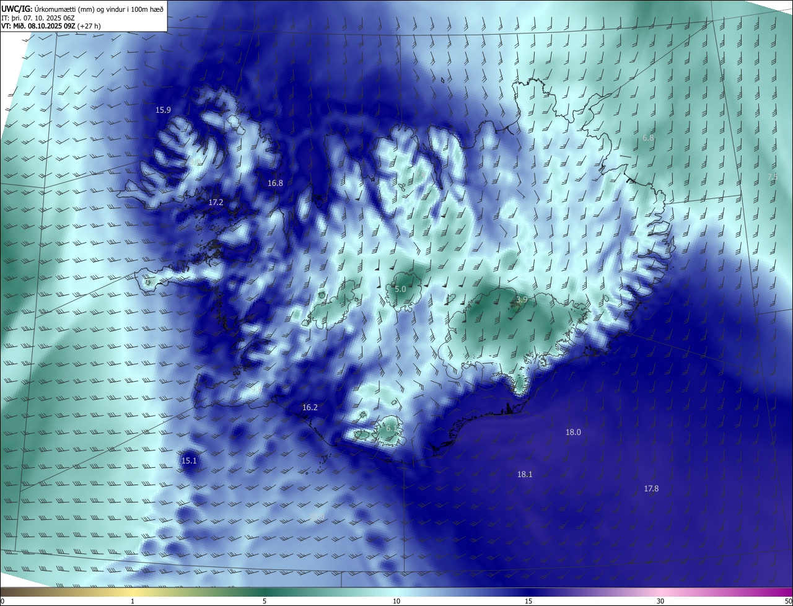Click the 17.8 value label on the map
The image size is (793, 606).
point(651,488)
